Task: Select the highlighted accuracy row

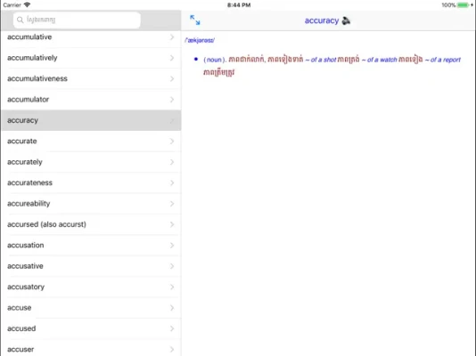Action: pos(91,120)
